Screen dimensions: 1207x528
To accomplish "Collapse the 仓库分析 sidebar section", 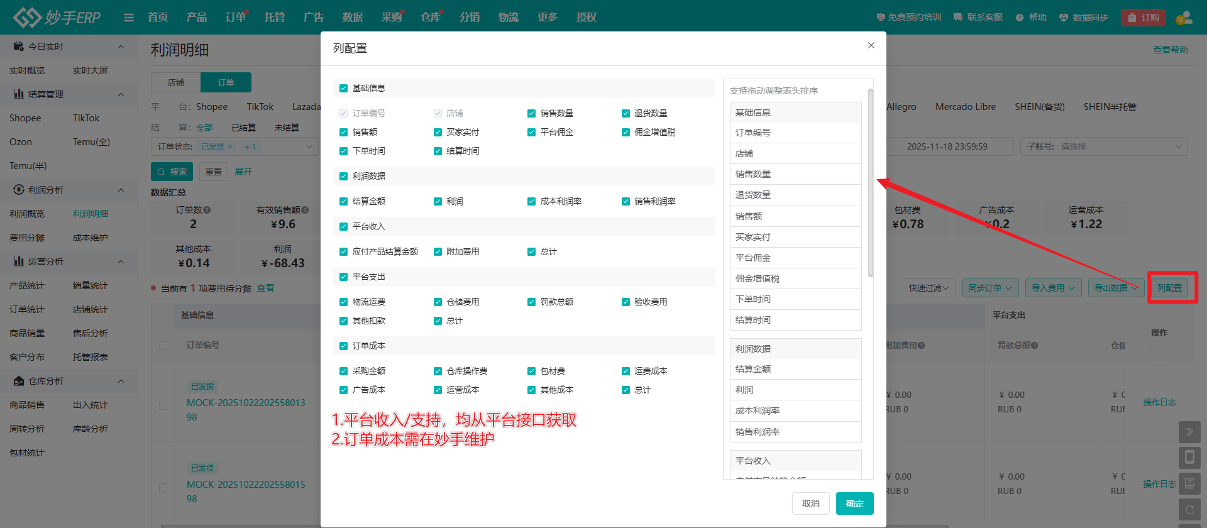I will 121,381.
